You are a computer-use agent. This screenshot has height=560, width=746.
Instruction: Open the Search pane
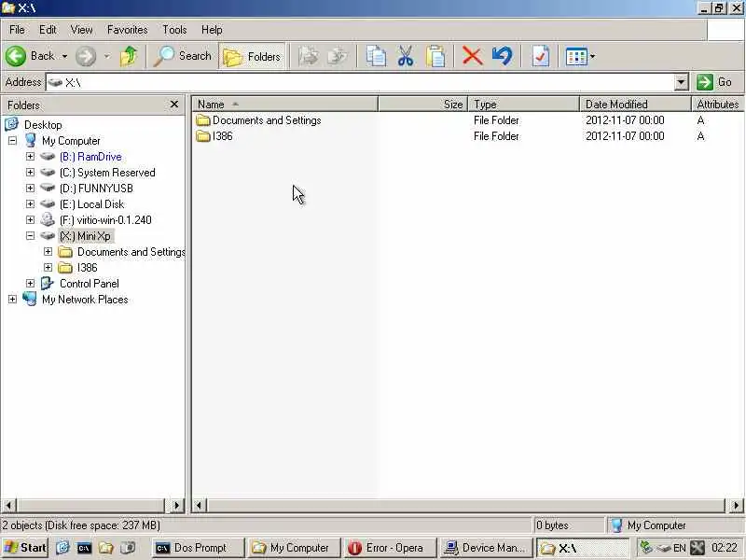point(183,56)
